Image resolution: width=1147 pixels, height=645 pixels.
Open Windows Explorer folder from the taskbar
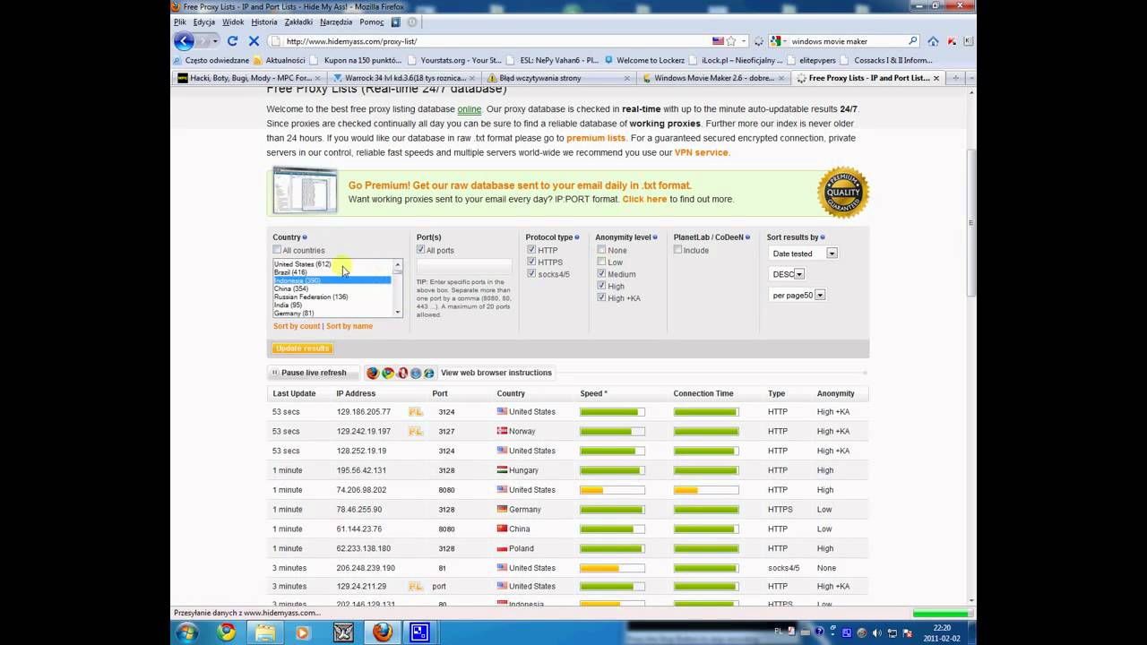click(265, 632)
